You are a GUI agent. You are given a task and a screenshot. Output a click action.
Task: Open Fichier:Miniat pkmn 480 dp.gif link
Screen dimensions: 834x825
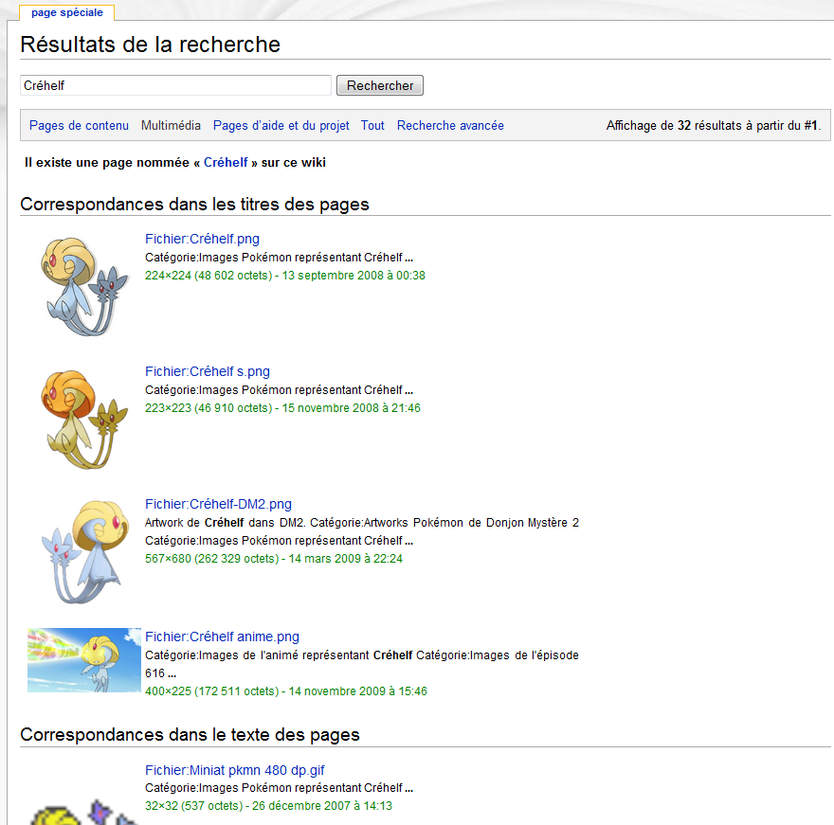coord(235,770)
